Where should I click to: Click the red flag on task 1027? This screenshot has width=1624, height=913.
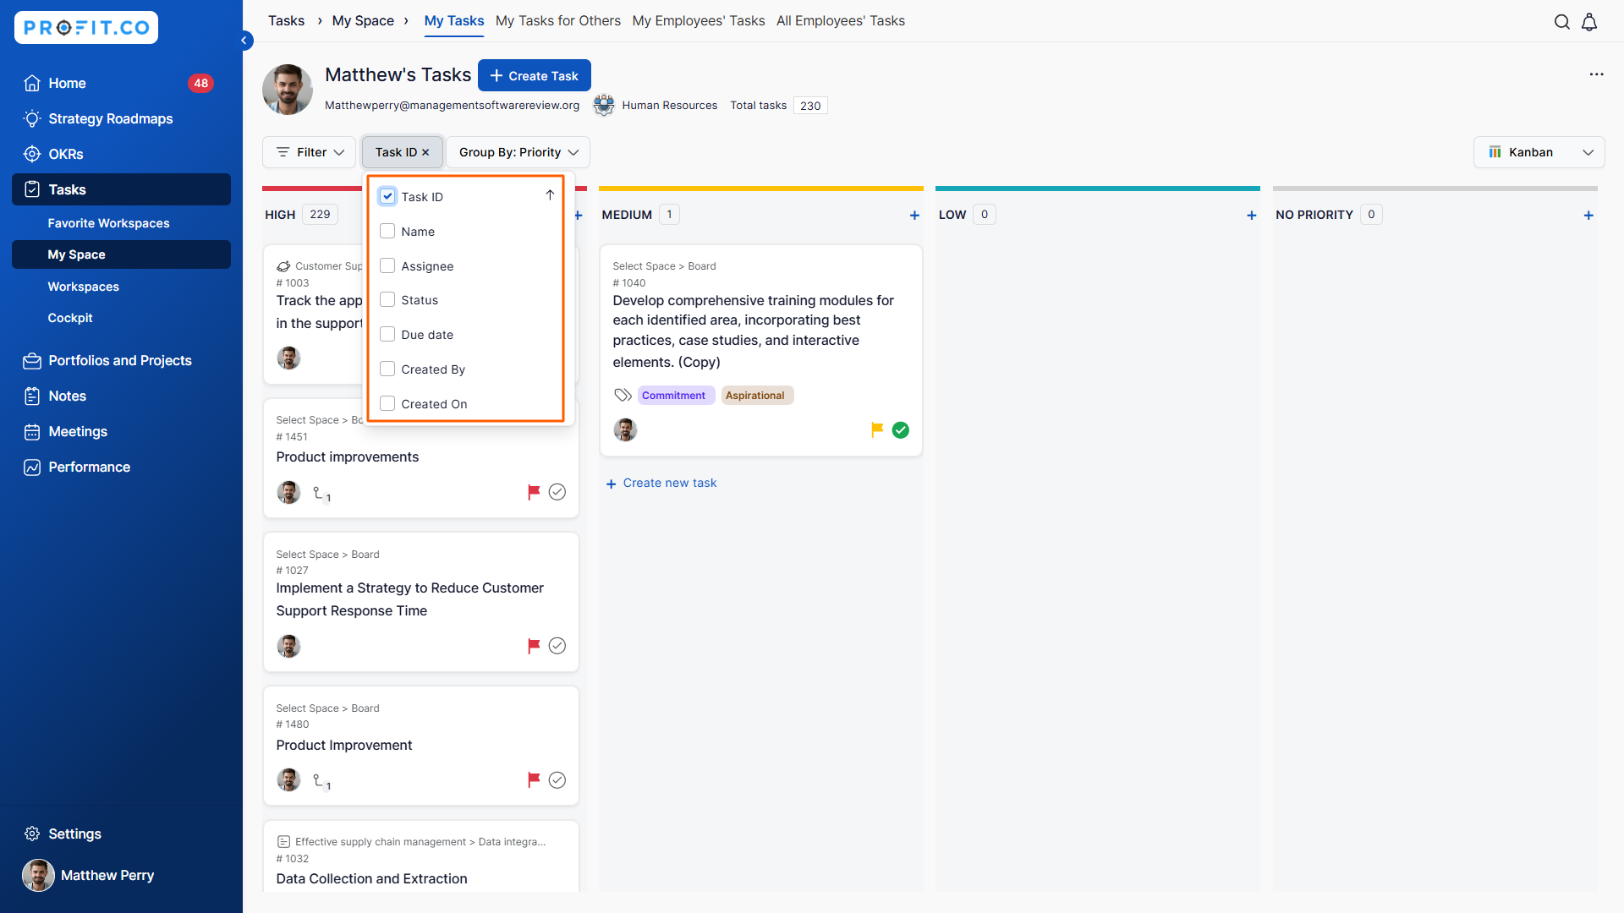point(534,646)
